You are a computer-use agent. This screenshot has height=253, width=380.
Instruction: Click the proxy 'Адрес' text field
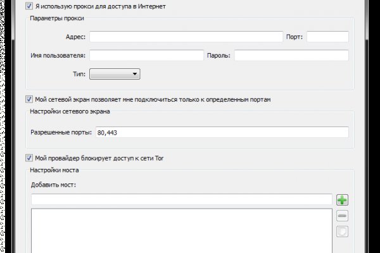[186, 37]
